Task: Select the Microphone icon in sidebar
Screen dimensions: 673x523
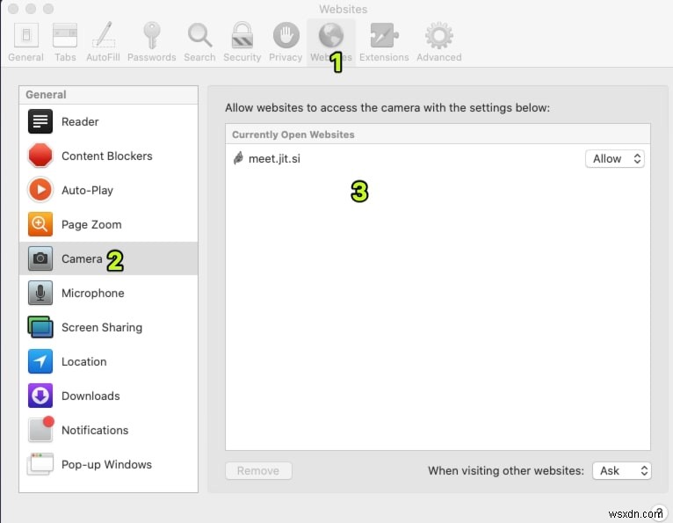Action: tap(40, 293)
